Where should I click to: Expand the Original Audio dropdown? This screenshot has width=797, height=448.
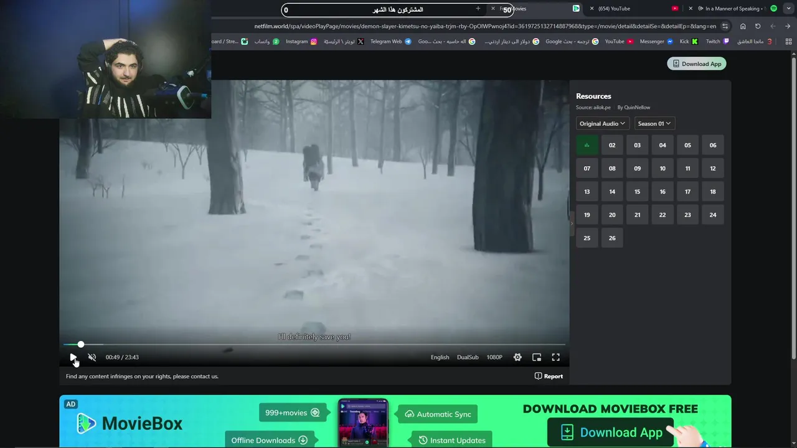[x=602, y=123]
